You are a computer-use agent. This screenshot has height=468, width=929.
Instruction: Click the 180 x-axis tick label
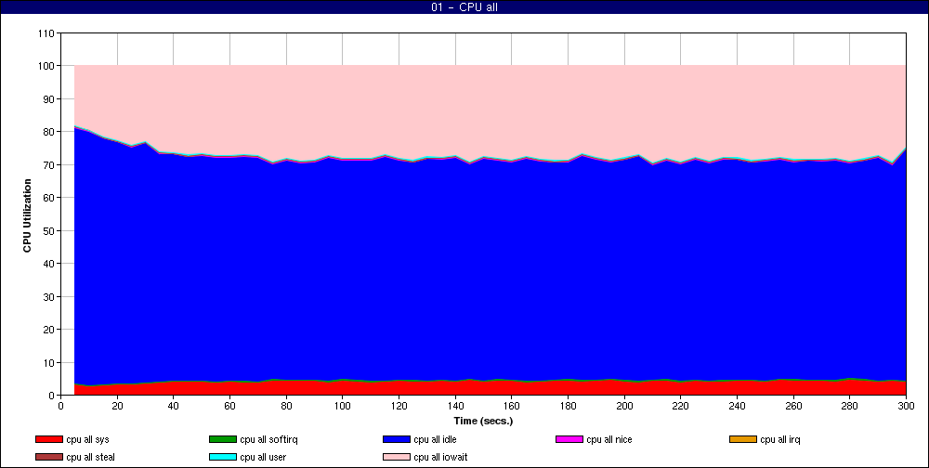(568, 406)
